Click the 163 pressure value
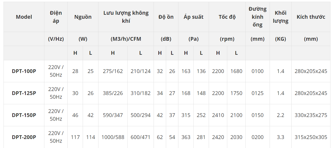This screenshot has width=333, height=148. (186, 71)
